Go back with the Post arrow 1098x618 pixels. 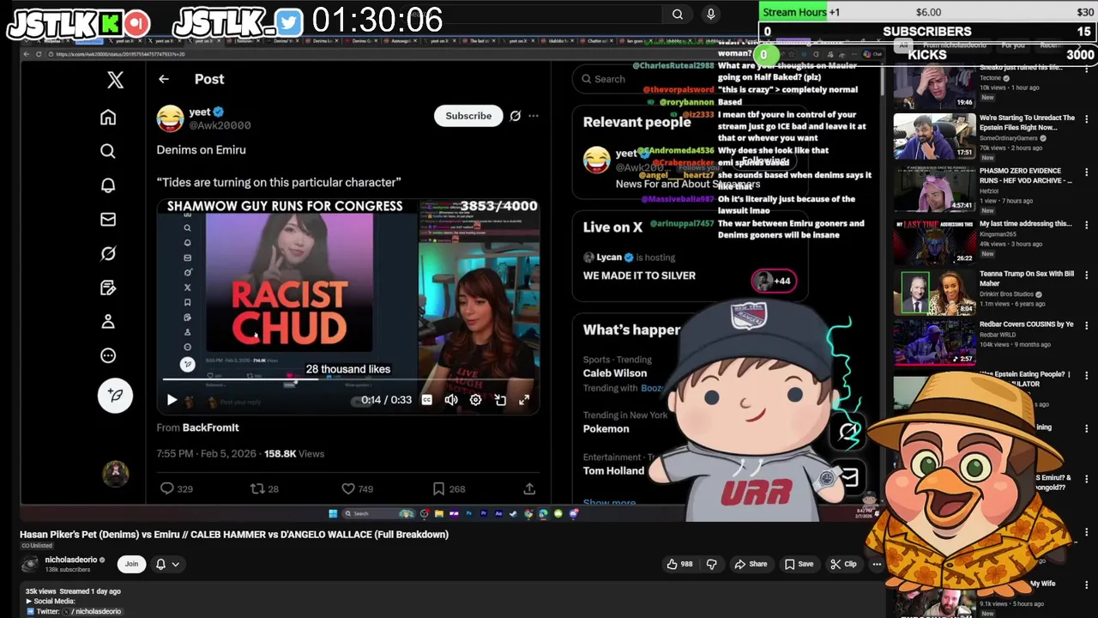tap(164, 79)
